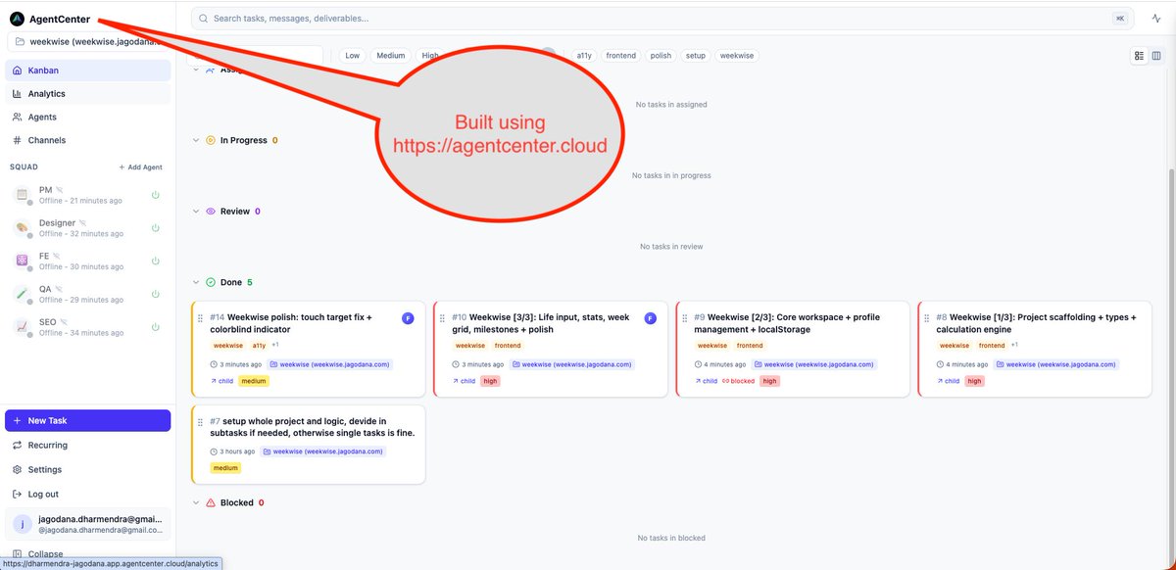Click the 'child' label on task #8
1176x570 pixels.
coord(951,381)
